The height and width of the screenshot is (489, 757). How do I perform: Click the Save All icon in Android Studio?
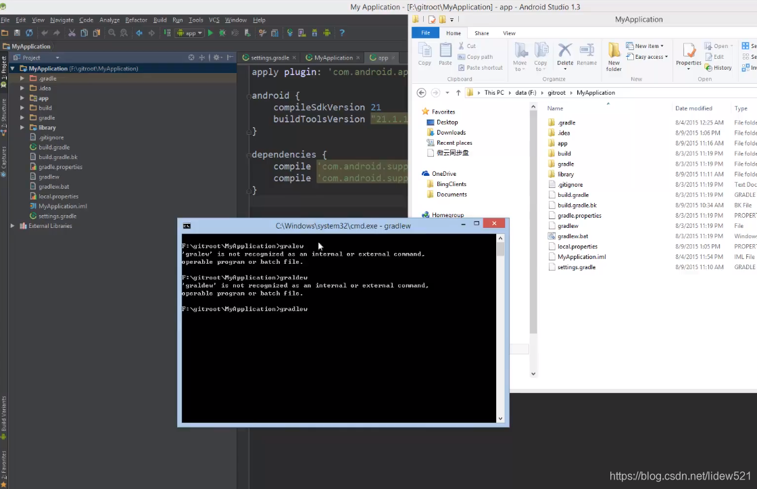point(17,33)
